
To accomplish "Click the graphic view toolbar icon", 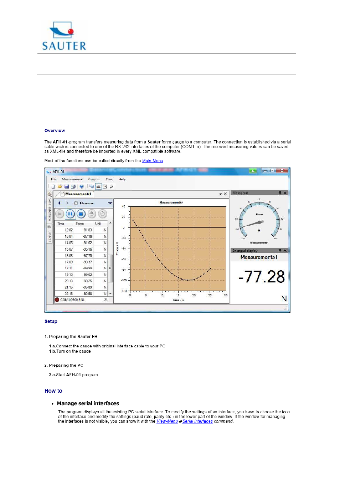I will pos(105,186).
